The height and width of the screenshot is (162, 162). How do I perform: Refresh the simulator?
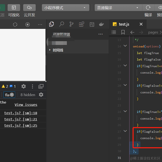coord(15,25)
